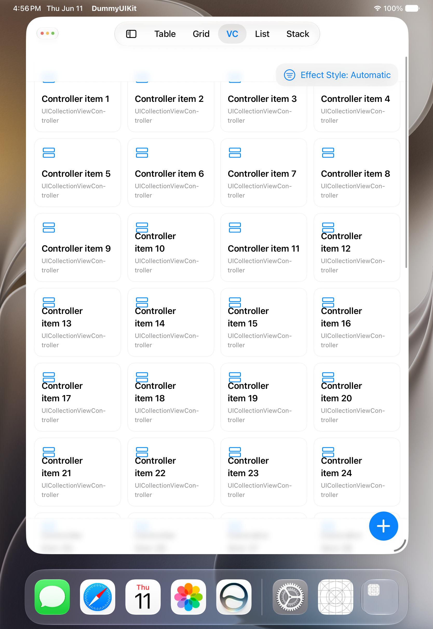The width and height of the screenshot is (433, 629).
Task: Click the "Controller item 4" title
Action: (x=355, y=99)
